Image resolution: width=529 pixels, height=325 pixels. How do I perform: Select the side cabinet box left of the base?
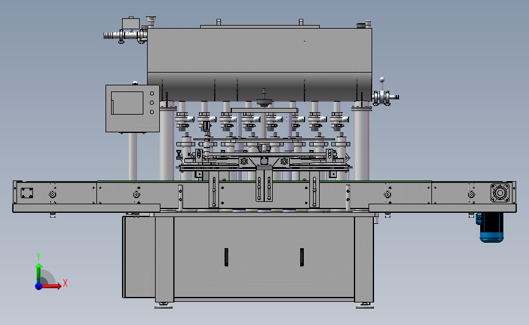[139, 257]
